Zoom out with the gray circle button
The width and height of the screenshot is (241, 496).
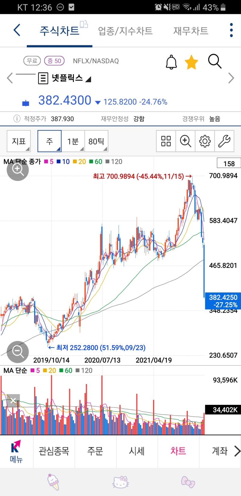pos(18,352)
